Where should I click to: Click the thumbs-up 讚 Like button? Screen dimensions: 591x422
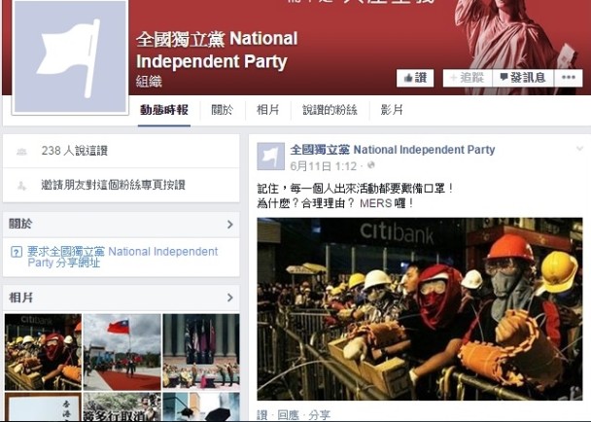(415, 78)
